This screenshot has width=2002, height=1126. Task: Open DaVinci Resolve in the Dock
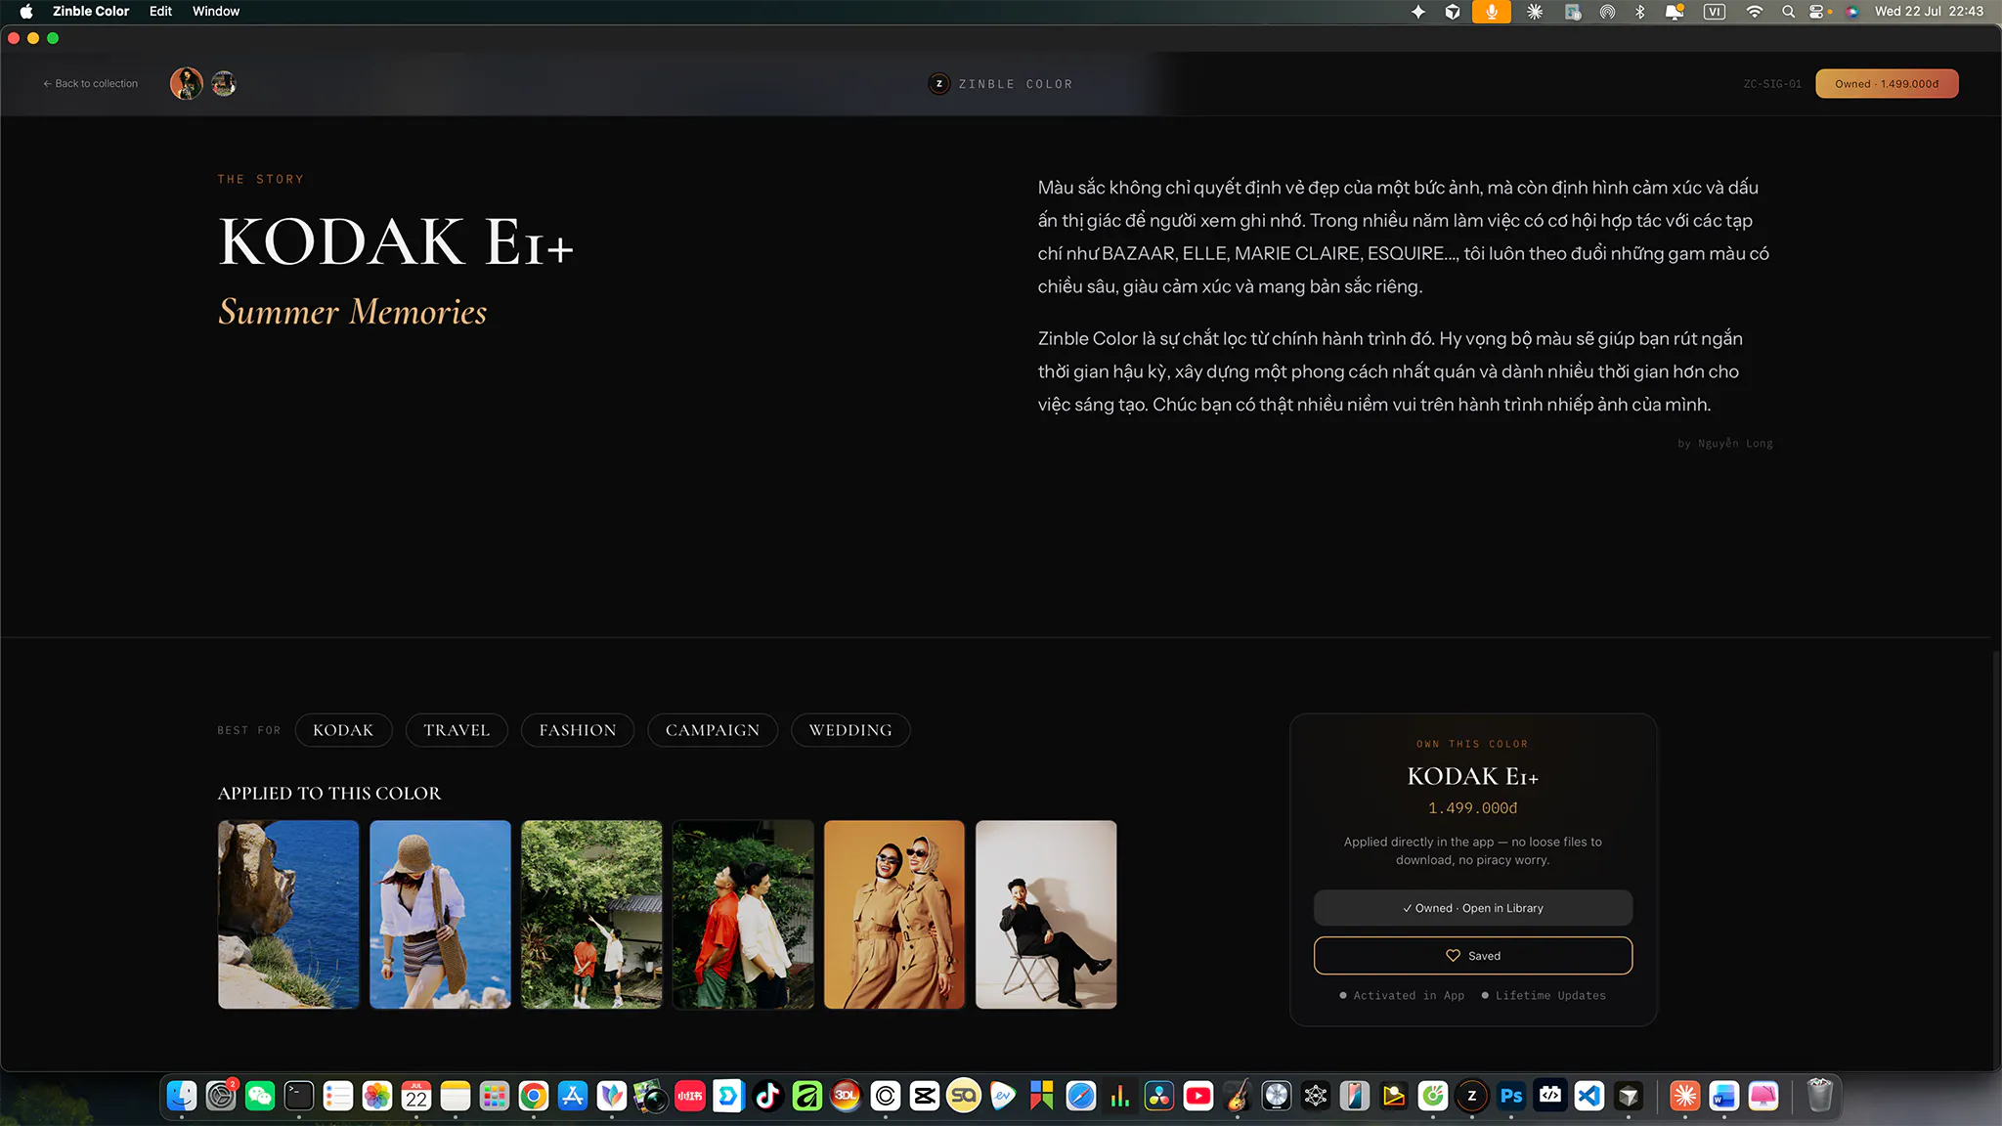[x=1159, y=1097]
